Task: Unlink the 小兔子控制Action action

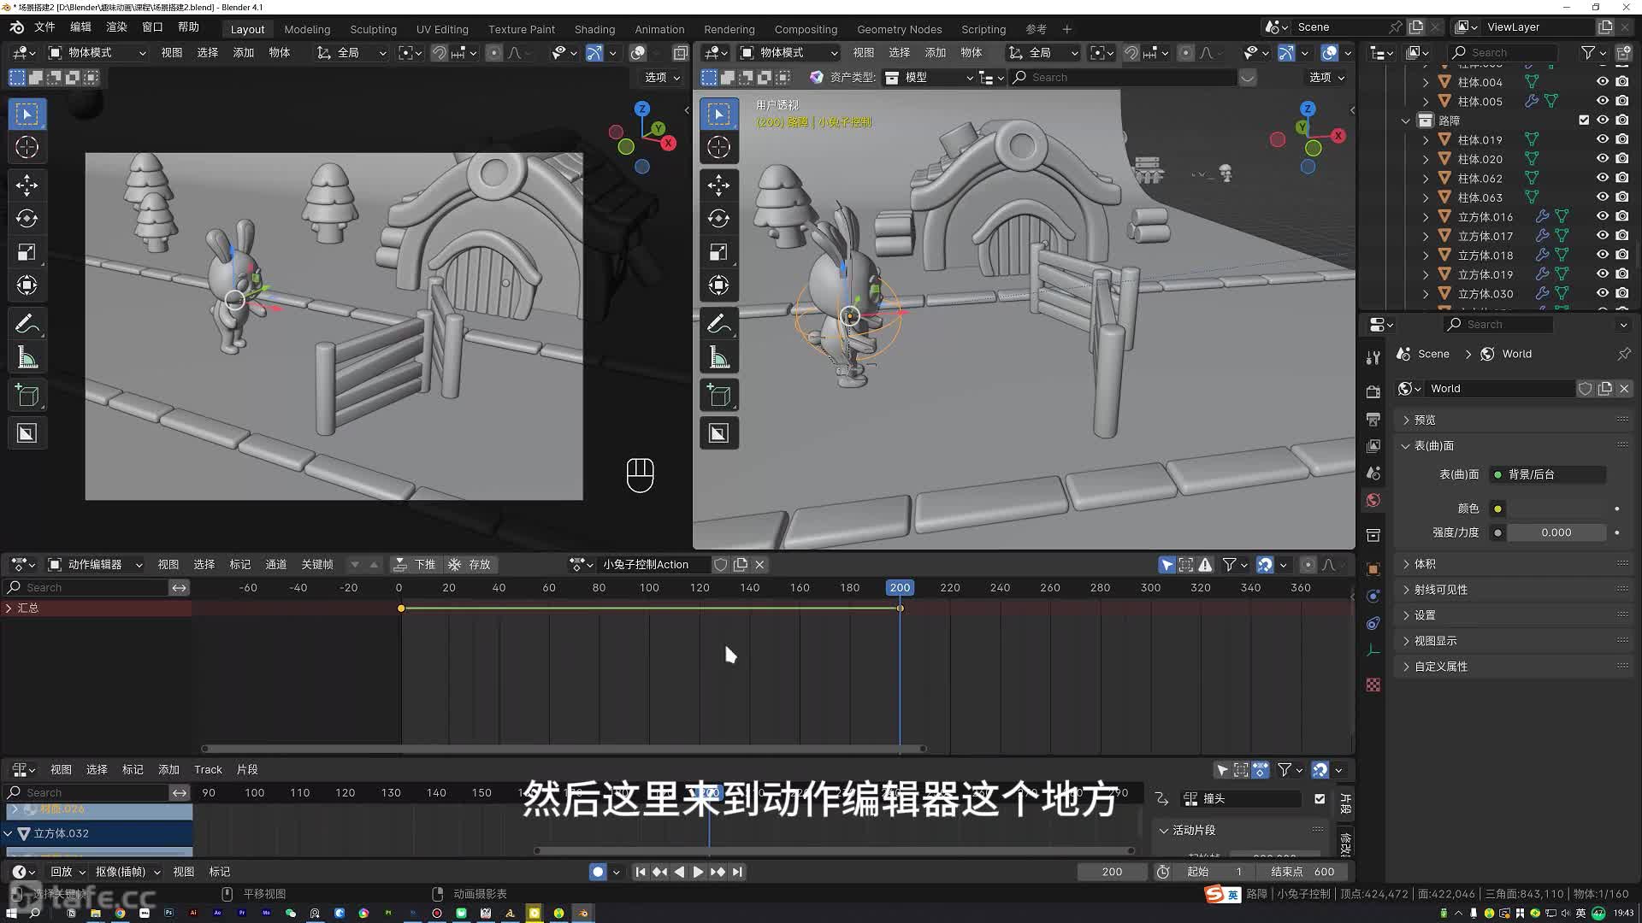Action: click(x=759, y=564)
